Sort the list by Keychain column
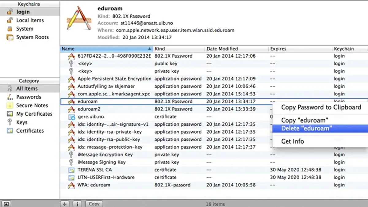368x207 pixels. (x=350, y=49)
